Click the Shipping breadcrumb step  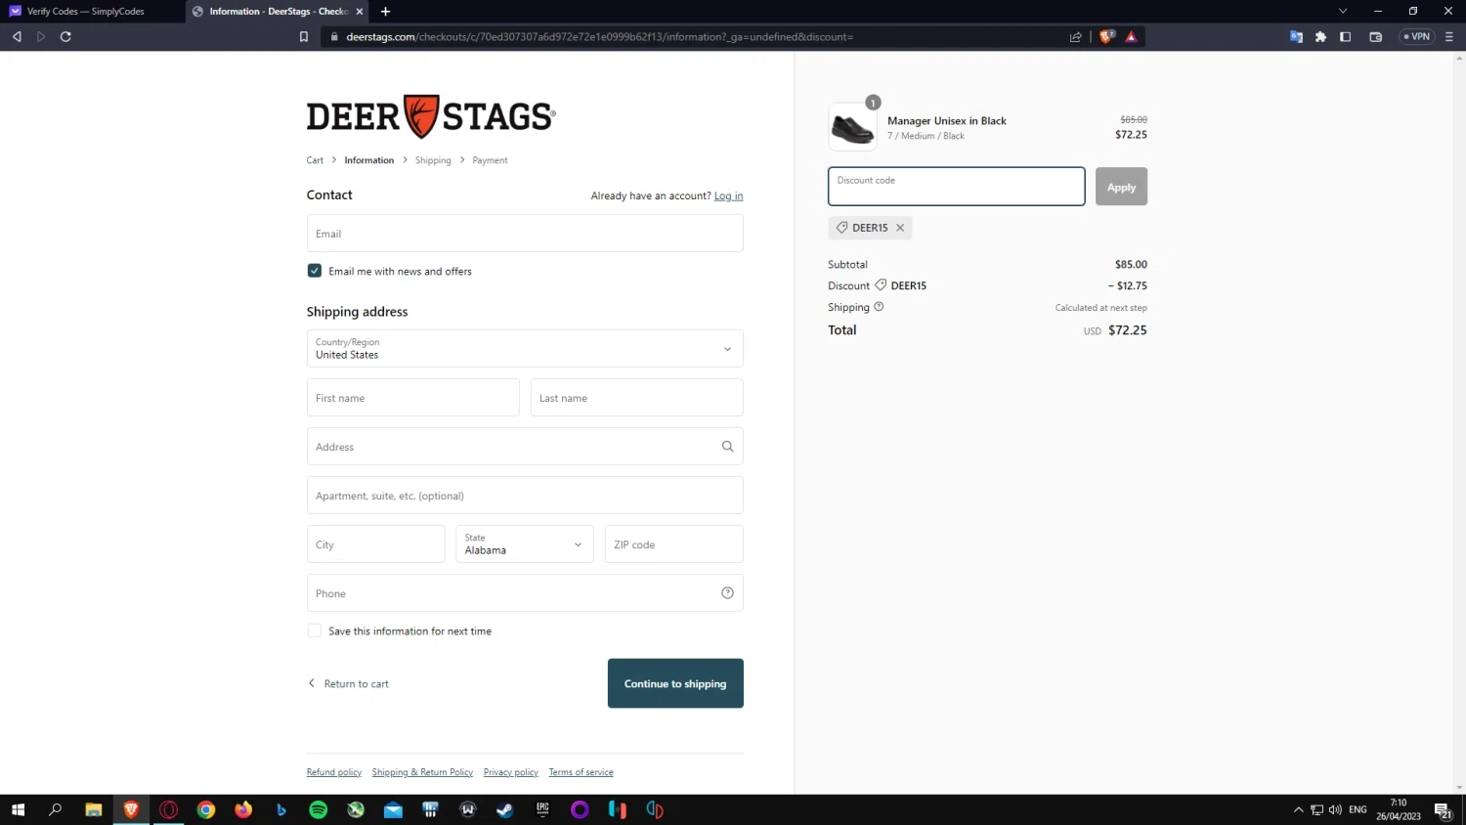pos(433,160)
